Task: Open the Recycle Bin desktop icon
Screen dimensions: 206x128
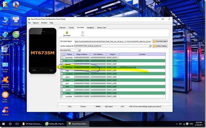Action: coord(5,51)
